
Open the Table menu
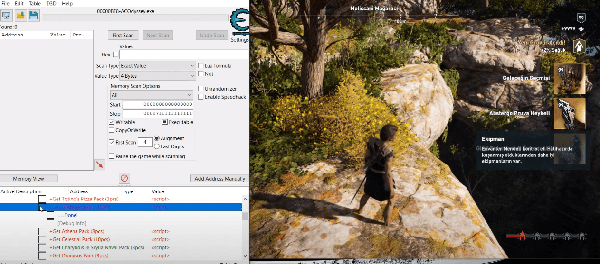35,3
